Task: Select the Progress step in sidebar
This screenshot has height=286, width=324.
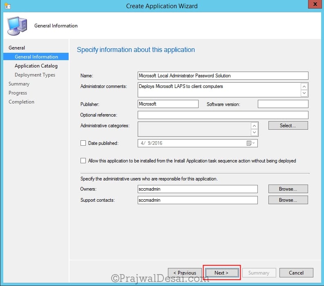Action: (x=18, y=93)
